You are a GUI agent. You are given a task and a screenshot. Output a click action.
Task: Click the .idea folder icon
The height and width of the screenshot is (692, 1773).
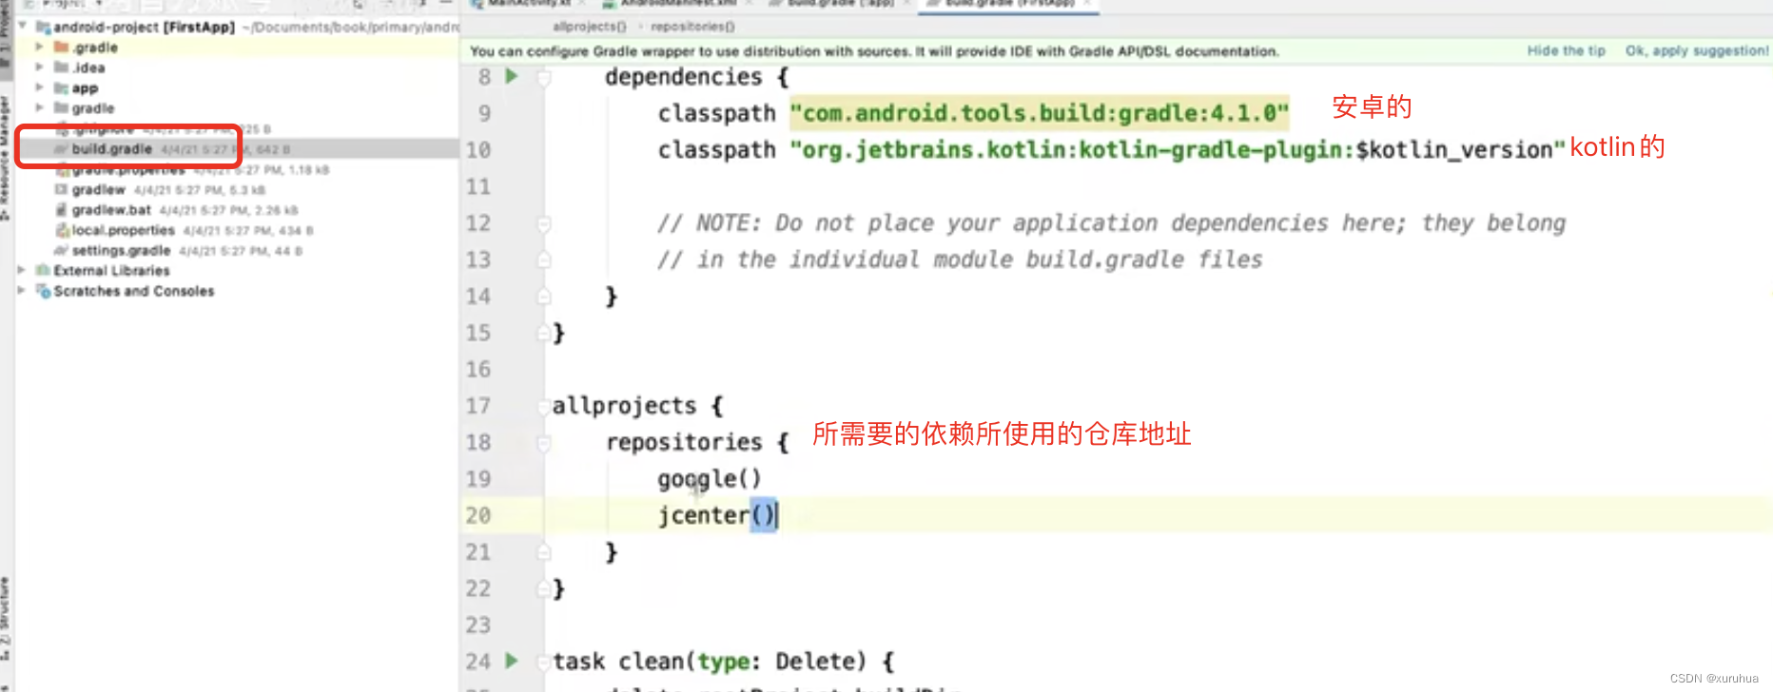[61, 67]
